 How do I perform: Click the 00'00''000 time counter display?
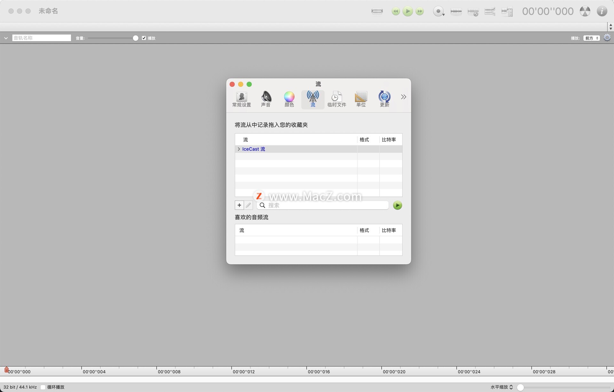click(x=548, y=11)
